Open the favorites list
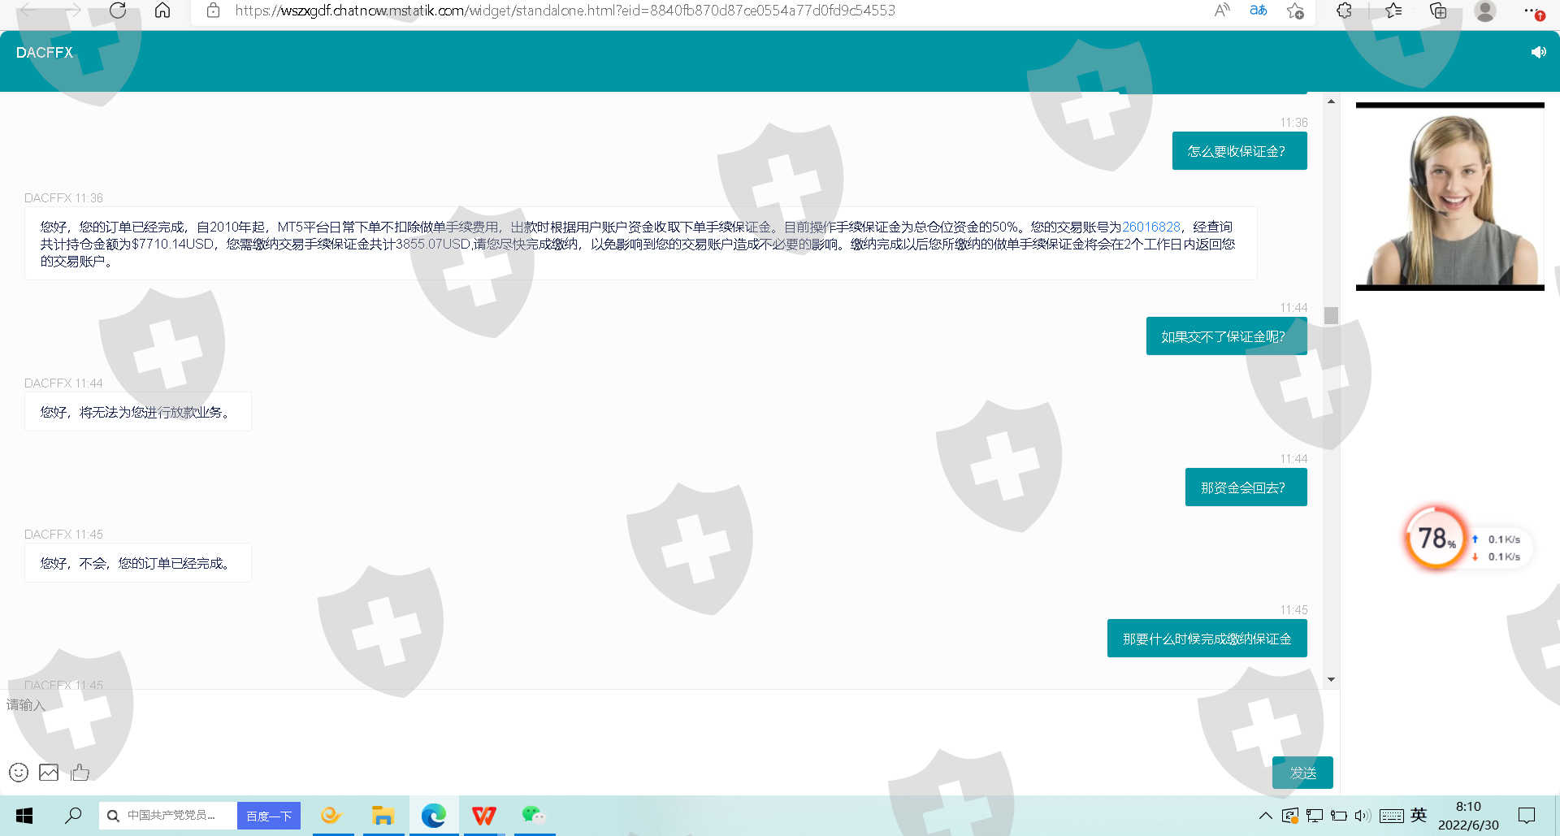Screen dimensions: 1560x836 (1393, 11)
